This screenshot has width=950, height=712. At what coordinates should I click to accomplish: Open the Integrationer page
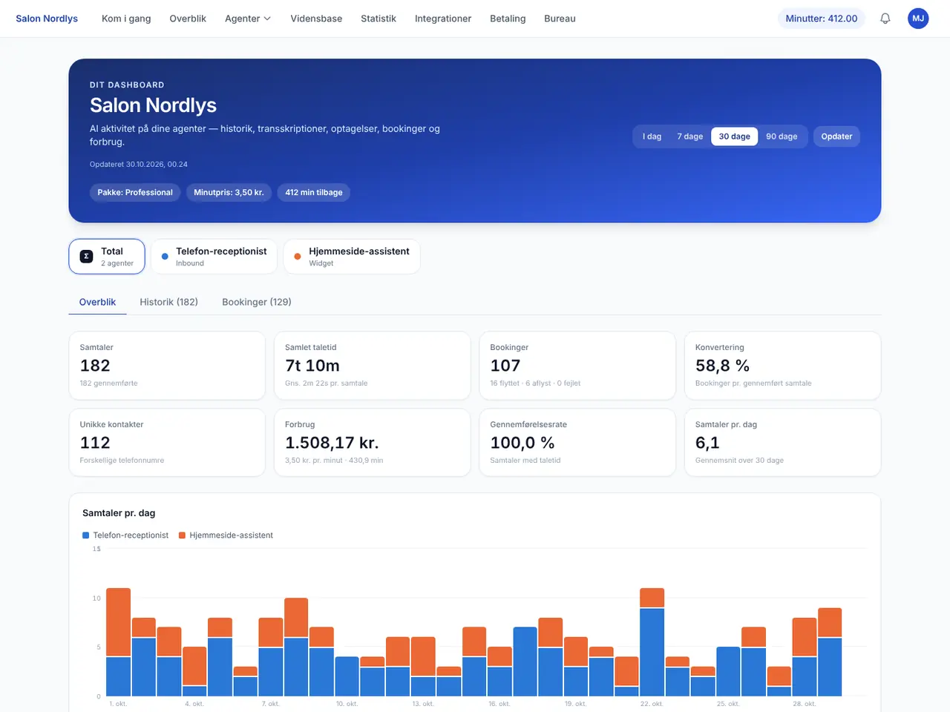[x=443, y=19]
